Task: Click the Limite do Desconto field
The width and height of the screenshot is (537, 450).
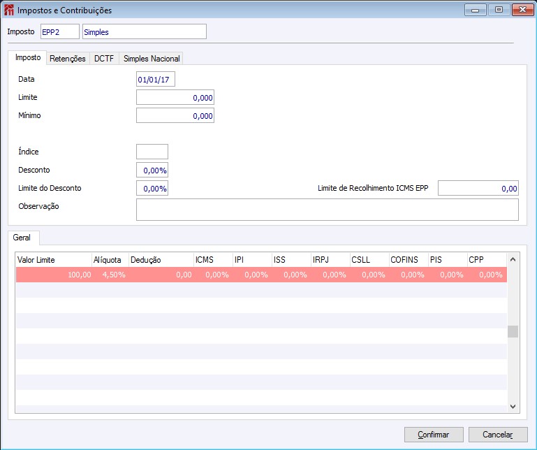Action: tap(152, 188)
